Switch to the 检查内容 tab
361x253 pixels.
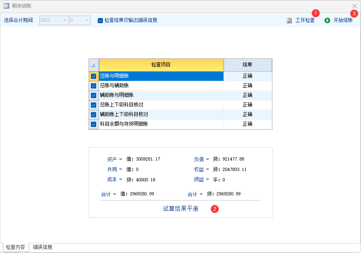tap(15, 247)
